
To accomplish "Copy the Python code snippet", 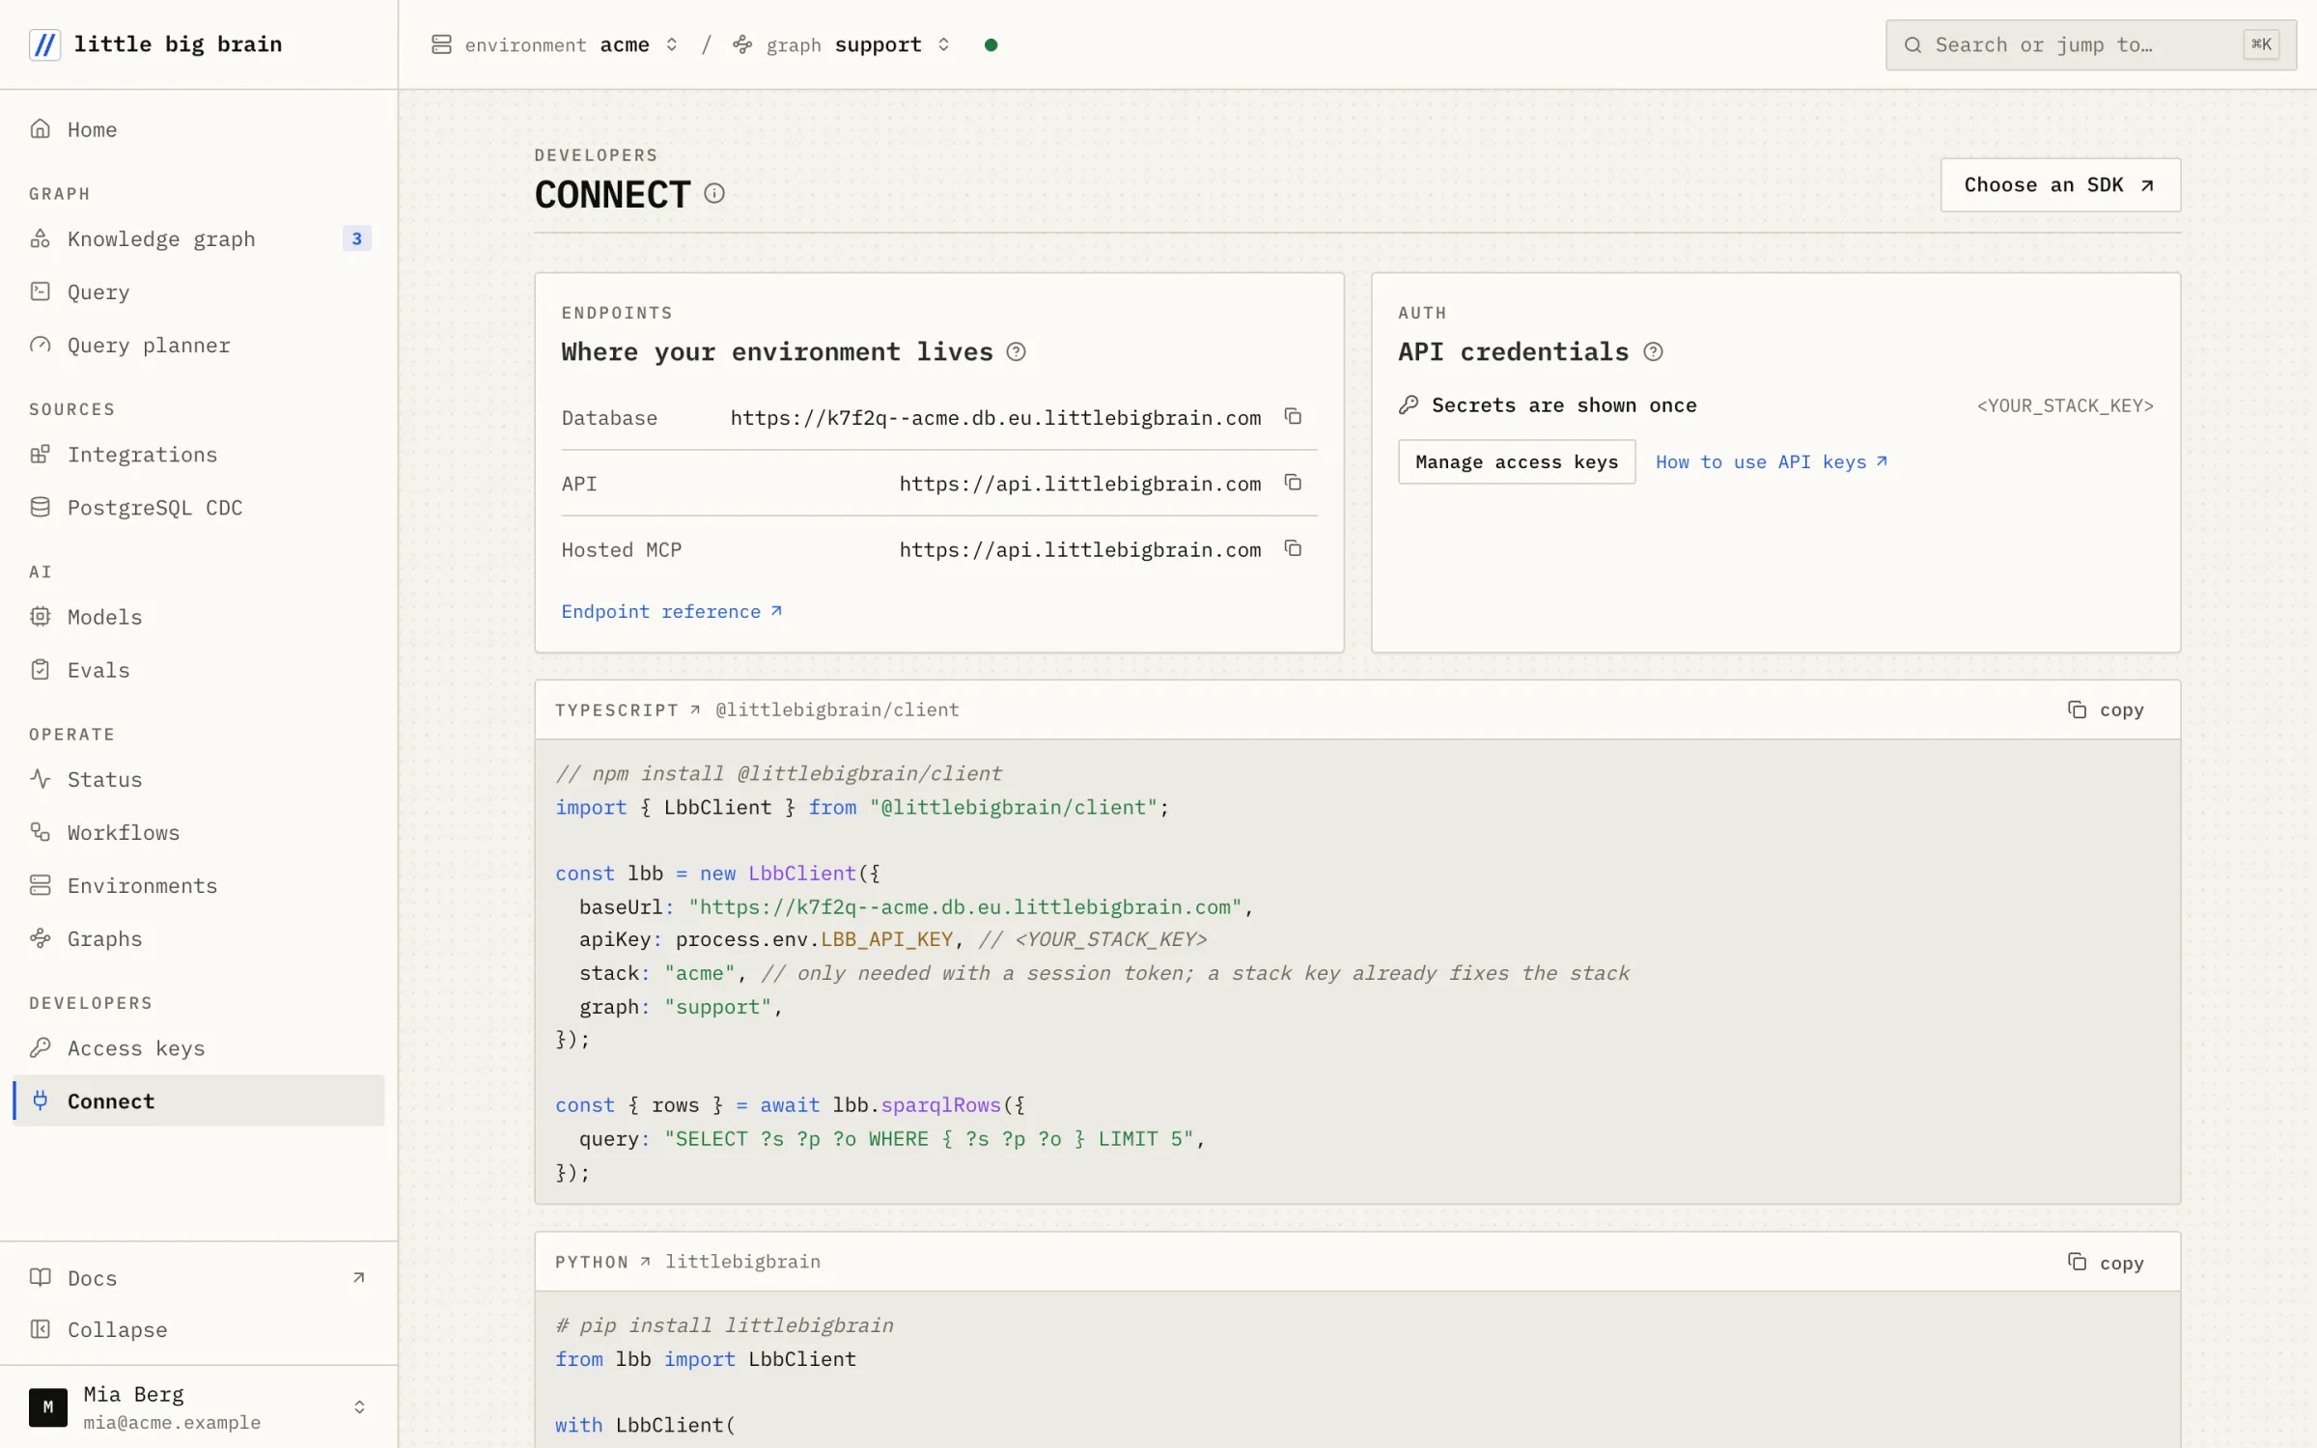I will point(2106,1263).
